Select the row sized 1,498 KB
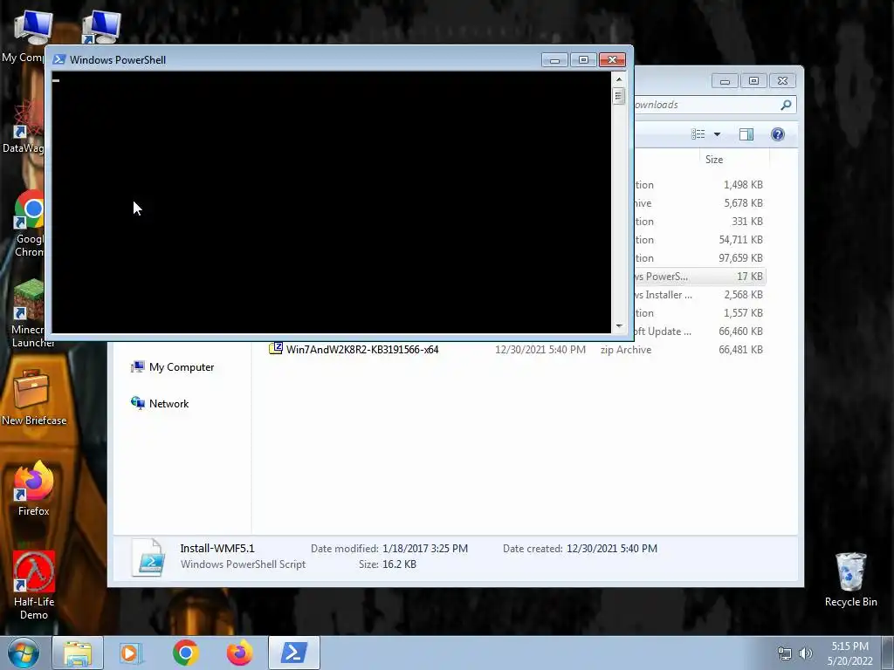 699,185
